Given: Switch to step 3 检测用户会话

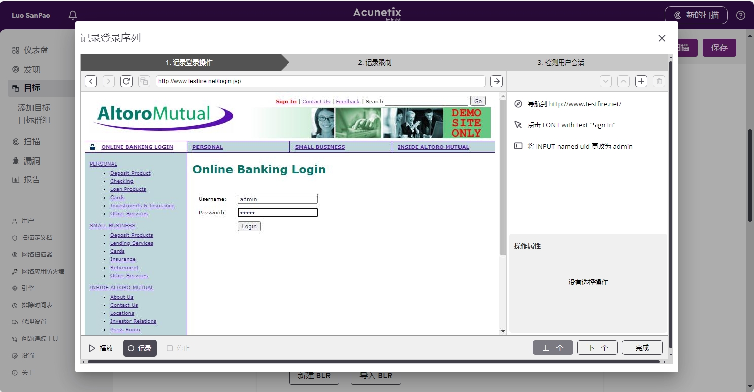Looking at the screenshot, I should [x=561, y=62].
